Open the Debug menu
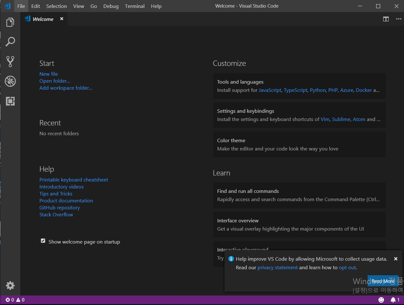This screenshot has height=305, width=404. coord(111,6)
